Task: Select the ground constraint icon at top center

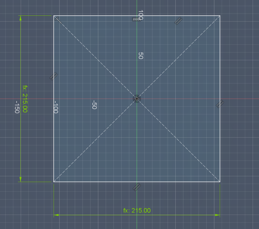Action: click(136, 18)
